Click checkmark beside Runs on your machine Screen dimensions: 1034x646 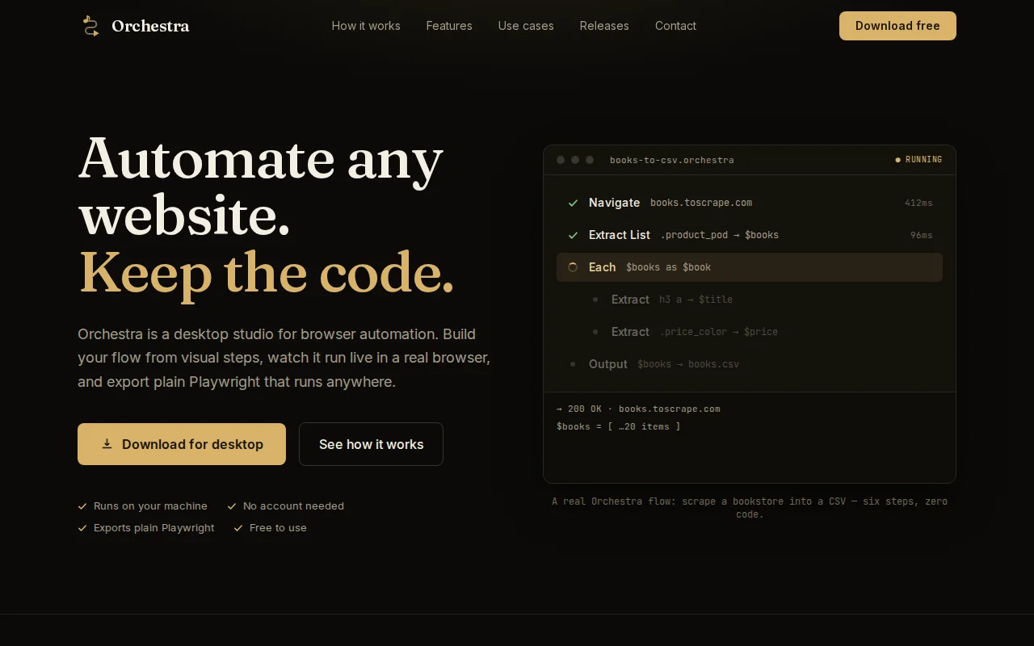point(82,506)
